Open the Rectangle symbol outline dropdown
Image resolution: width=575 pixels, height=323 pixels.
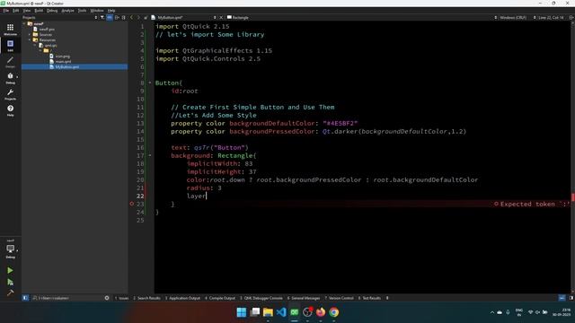[x=238, y=17]
